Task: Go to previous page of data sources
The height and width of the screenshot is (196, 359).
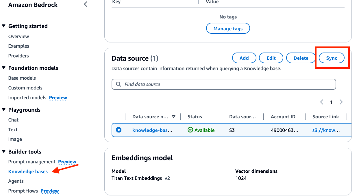Action: pyautogui.click(x=322, y=102)
